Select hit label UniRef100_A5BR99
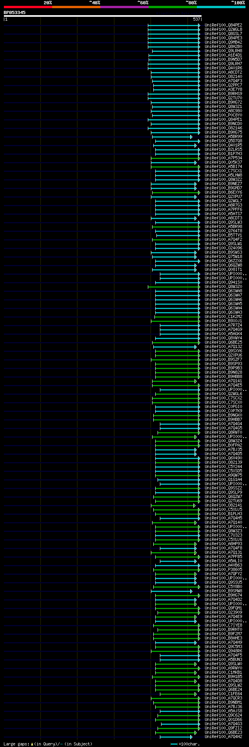 (x=223, y=136)
